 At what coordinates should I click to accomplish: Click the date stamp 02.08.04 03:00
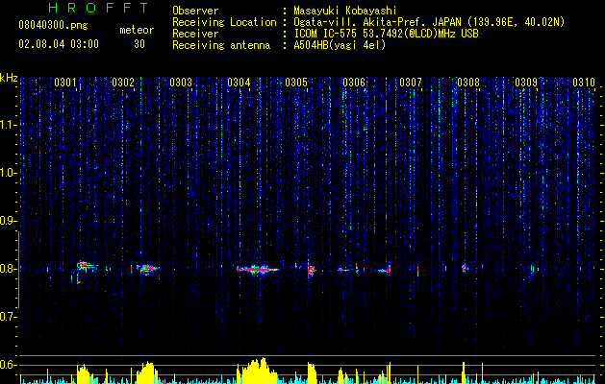pos(59,44)
